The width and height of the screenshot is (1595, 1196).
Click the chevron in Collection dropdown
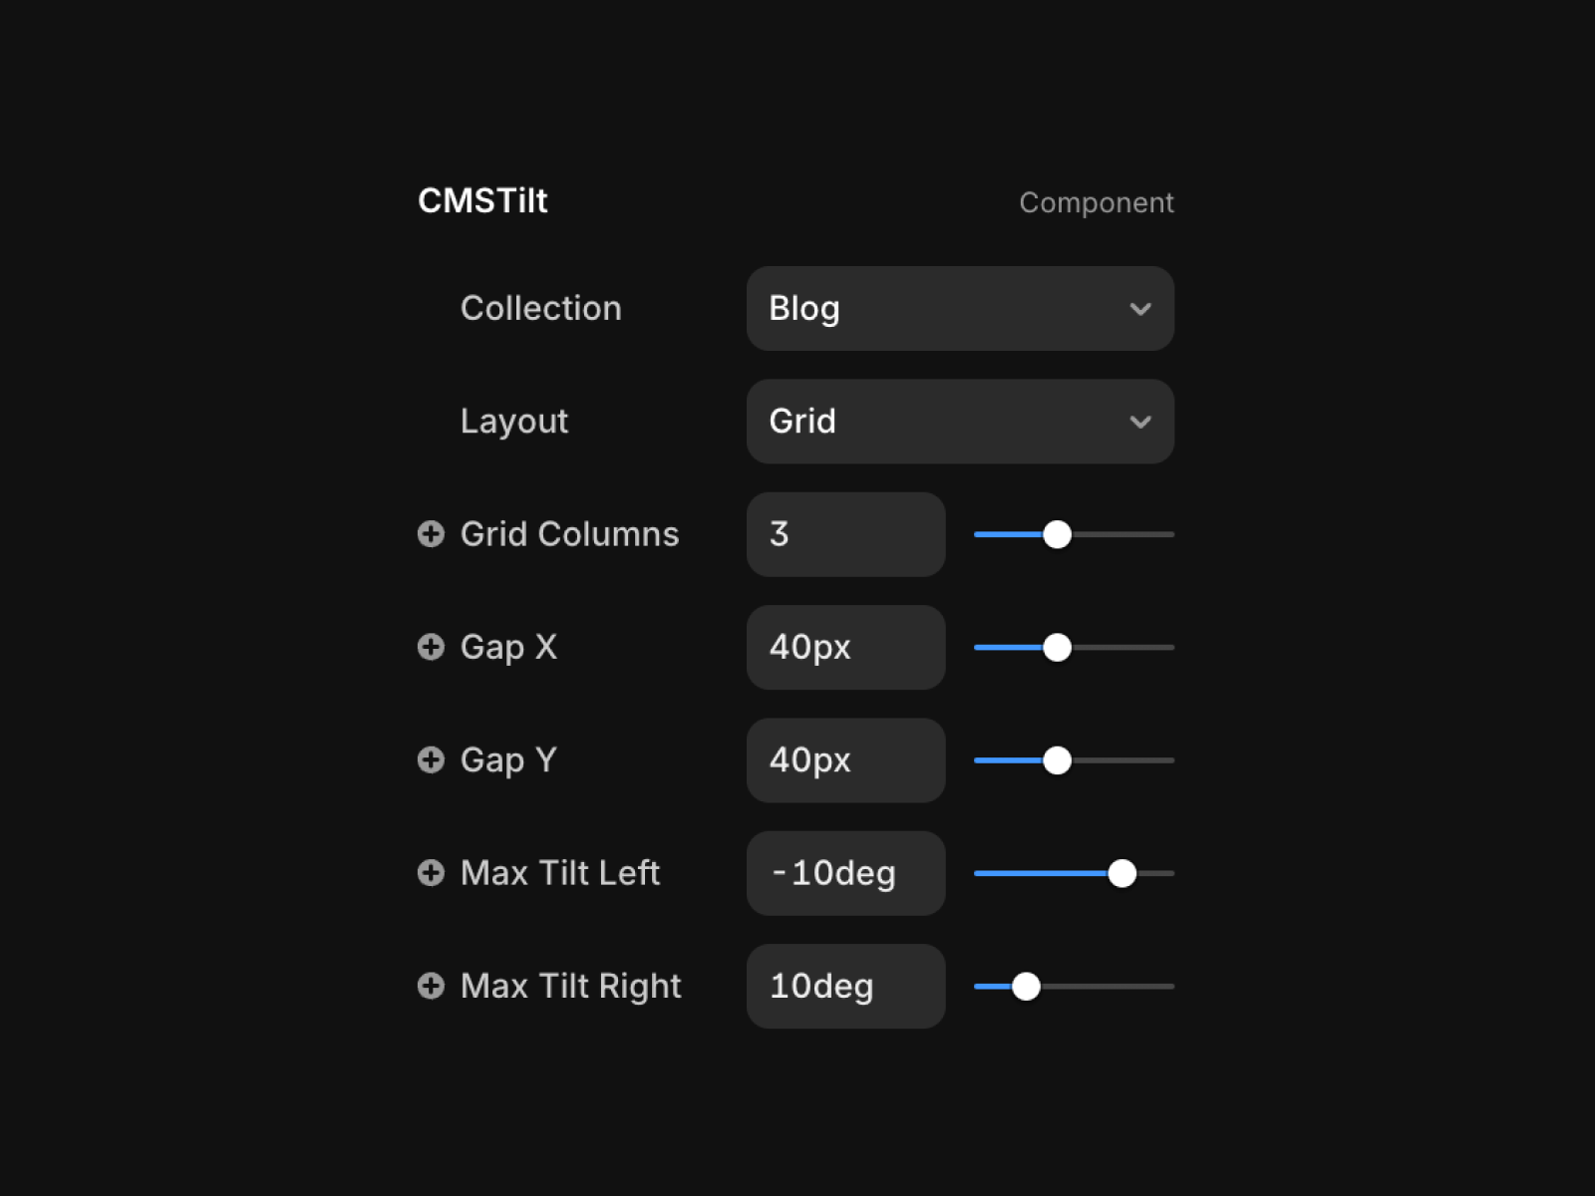[1140, 309]
